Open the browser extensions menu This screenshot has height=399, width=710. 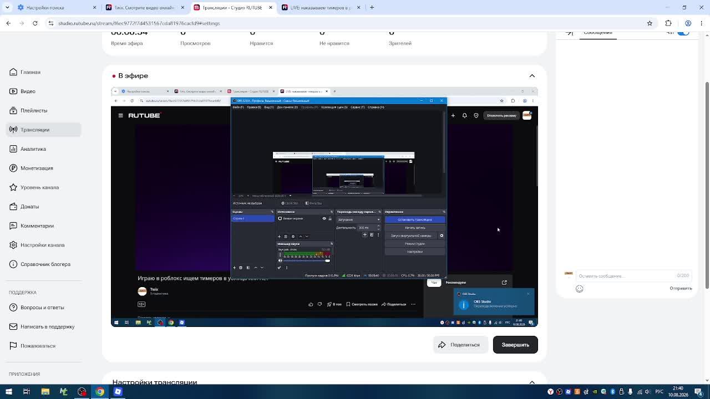pos(668,23)
